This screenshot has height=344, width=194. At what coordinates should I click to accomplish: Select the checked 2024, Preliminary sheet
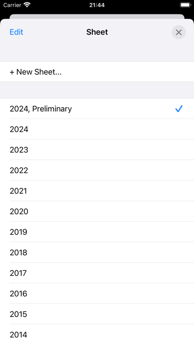click(x=97, y=109)
